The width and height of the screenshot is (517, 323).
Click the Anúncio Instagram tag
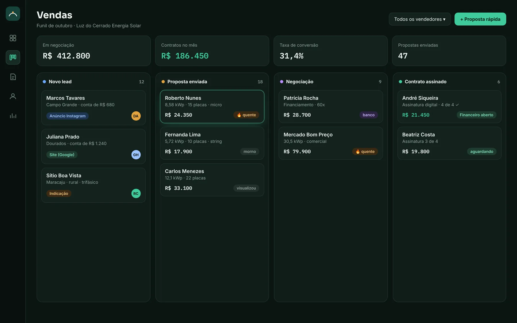(67, 116)
